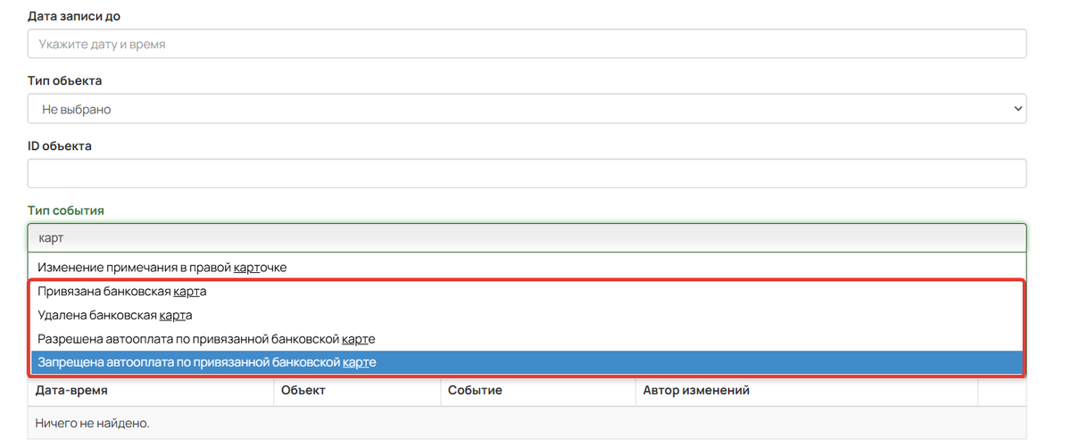Select 'Изменение примечания в правой карточке' option
The height and width of the screenshot is (447, 1071).
click(x=527, y=268)
